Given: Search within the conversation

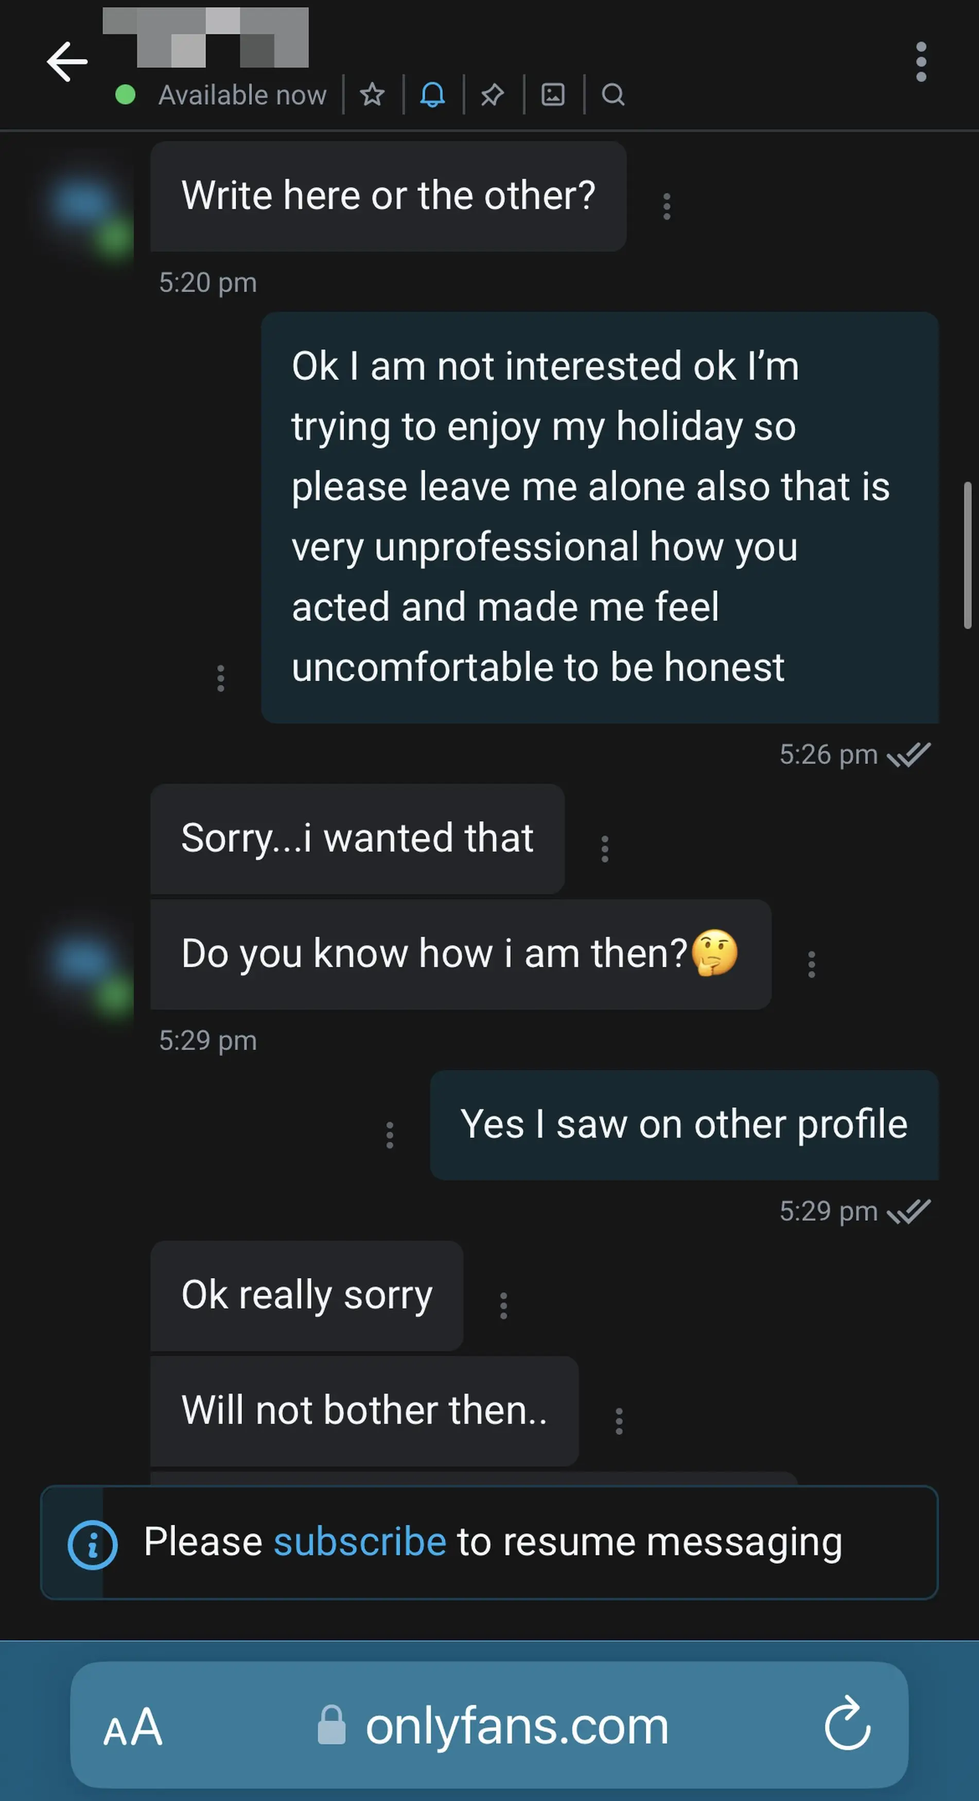Looking at the screenshot, I should coord(613,95).
